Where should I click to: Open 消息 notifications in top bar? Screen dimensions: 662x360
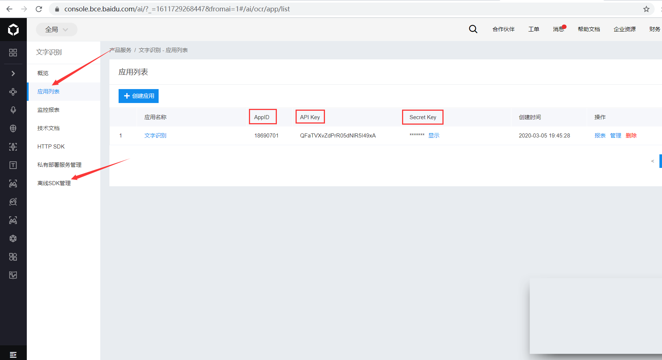[x=558, y=29]
